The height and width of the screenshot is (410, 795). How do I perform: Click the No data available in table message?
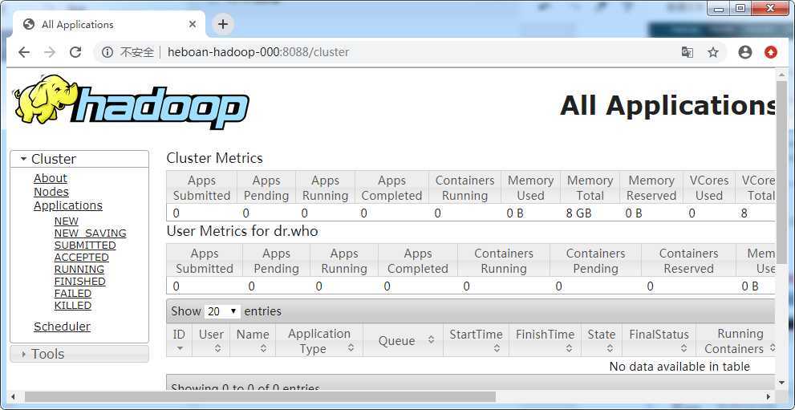[679, 367]
